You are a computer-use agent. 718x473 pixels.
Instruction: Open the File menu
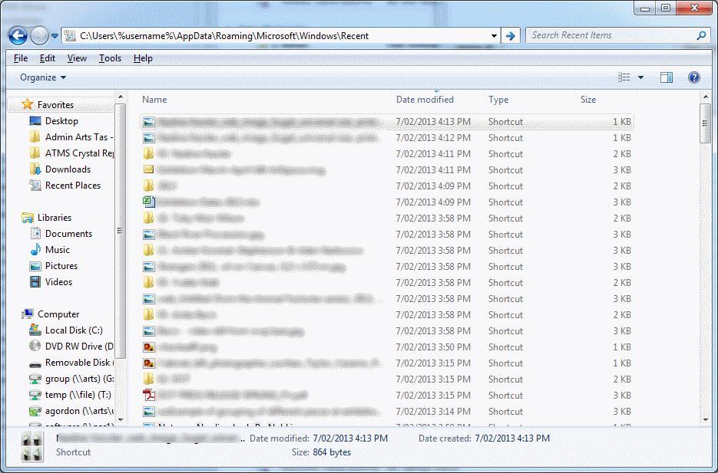click(x=21, y=58)
